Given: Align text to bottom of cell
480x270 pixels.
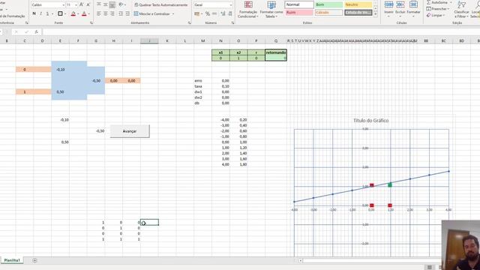Looking at the screenshot, I should tap(112, 5).
